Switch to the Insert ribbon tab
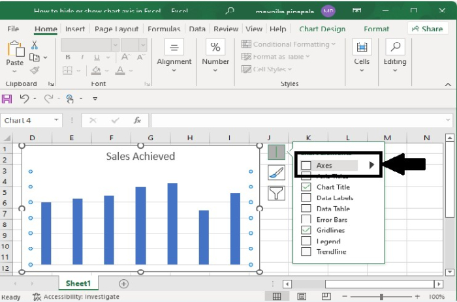Viewport: 457px width, 302px height. click(75, 29)
